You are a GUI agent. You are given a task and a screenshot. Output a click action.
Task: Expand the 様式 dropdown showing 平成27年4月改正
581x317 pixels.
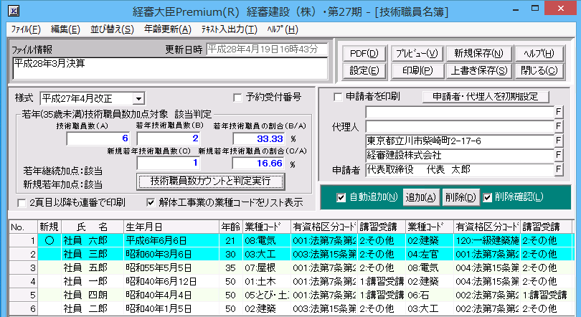[x=138, y=98]
